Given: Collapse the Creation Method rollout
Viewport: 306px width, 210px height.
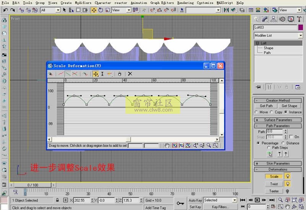Looking at the screenshot, I should pos(278,100).
